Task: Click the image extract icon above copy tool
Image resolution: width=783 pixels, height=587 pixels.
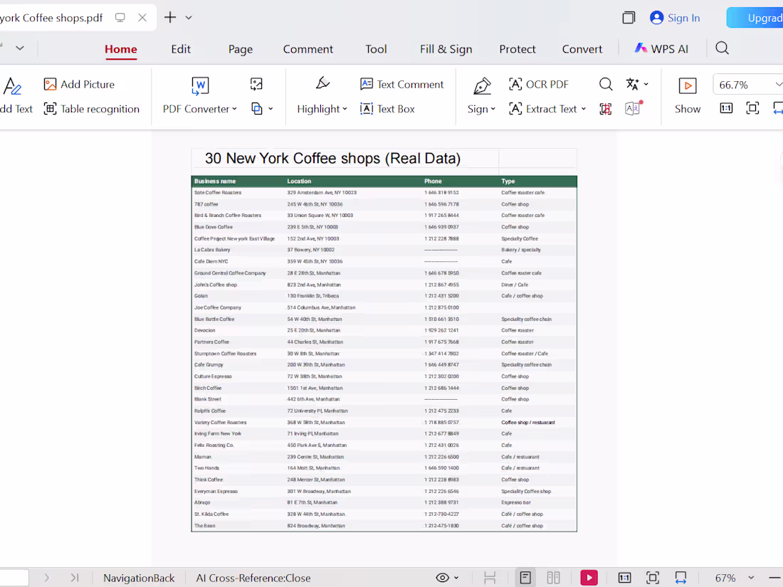Action: [256, 85]
